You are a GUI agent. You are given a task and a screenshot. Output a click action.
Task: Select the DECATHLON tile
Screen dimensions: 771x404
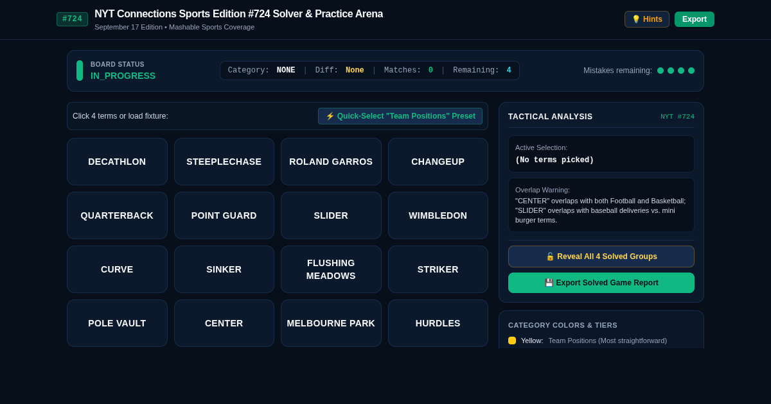tap(117, 162)
